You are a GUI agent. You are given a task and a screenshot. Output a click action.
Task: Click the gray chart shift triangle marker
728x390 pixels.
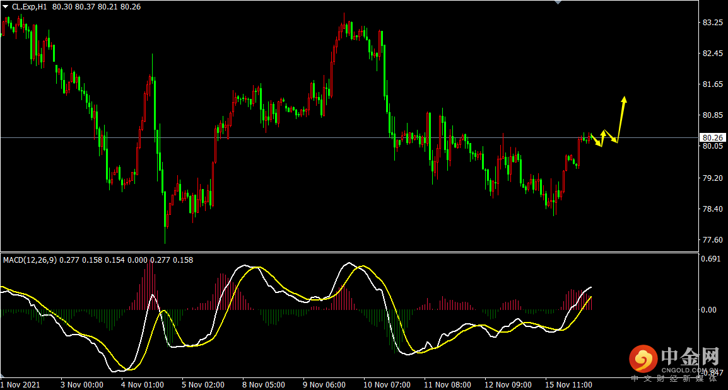coord(557,3)
